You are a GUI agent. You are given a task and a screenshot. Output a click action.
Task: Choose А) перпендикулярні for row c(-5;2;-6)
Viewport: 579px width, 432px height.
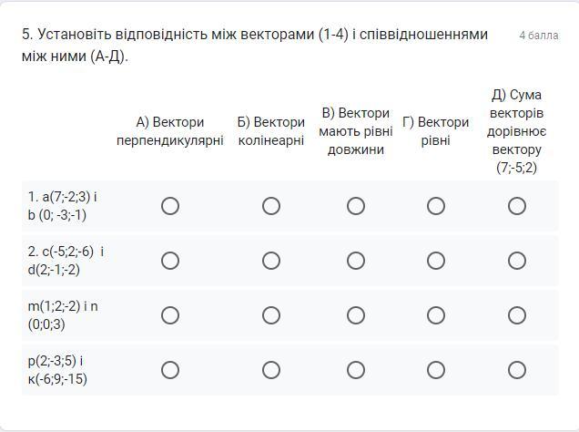click(170, 261)
